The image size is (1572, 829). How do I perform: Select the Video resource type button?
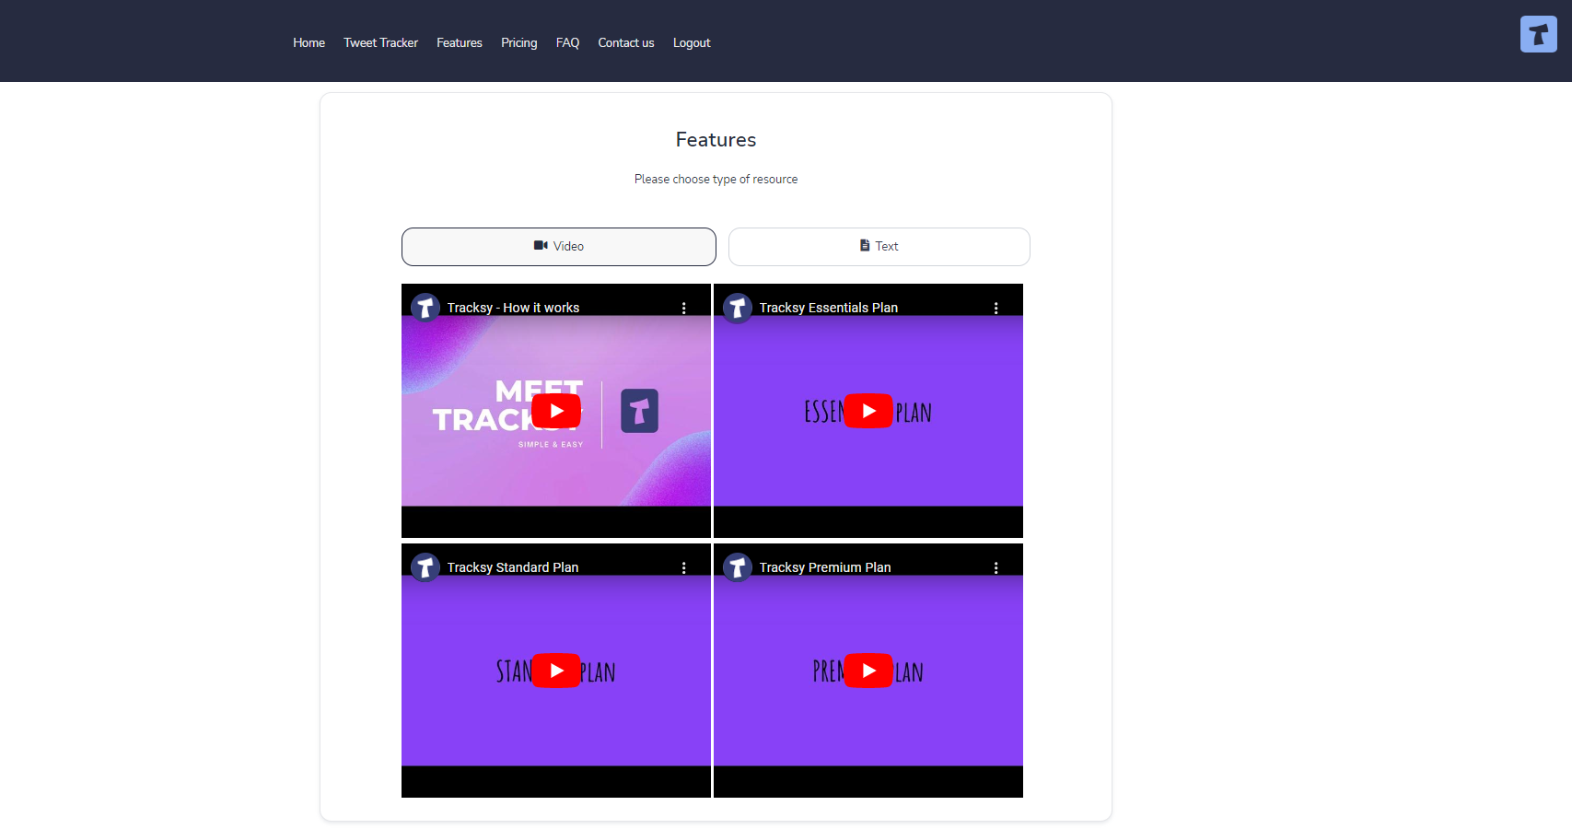pyautogui.click(x=558, y=246)
